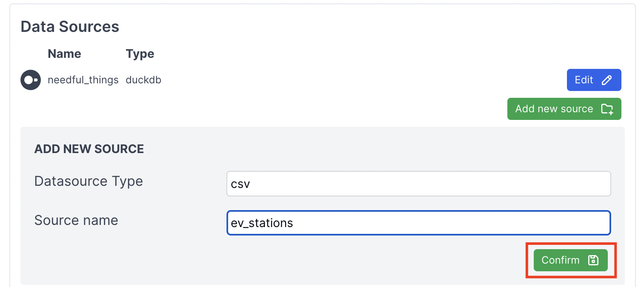Screen dimensions: 641x287
Task: Confirm the new ev_stations source
Action: click(570, 260)
